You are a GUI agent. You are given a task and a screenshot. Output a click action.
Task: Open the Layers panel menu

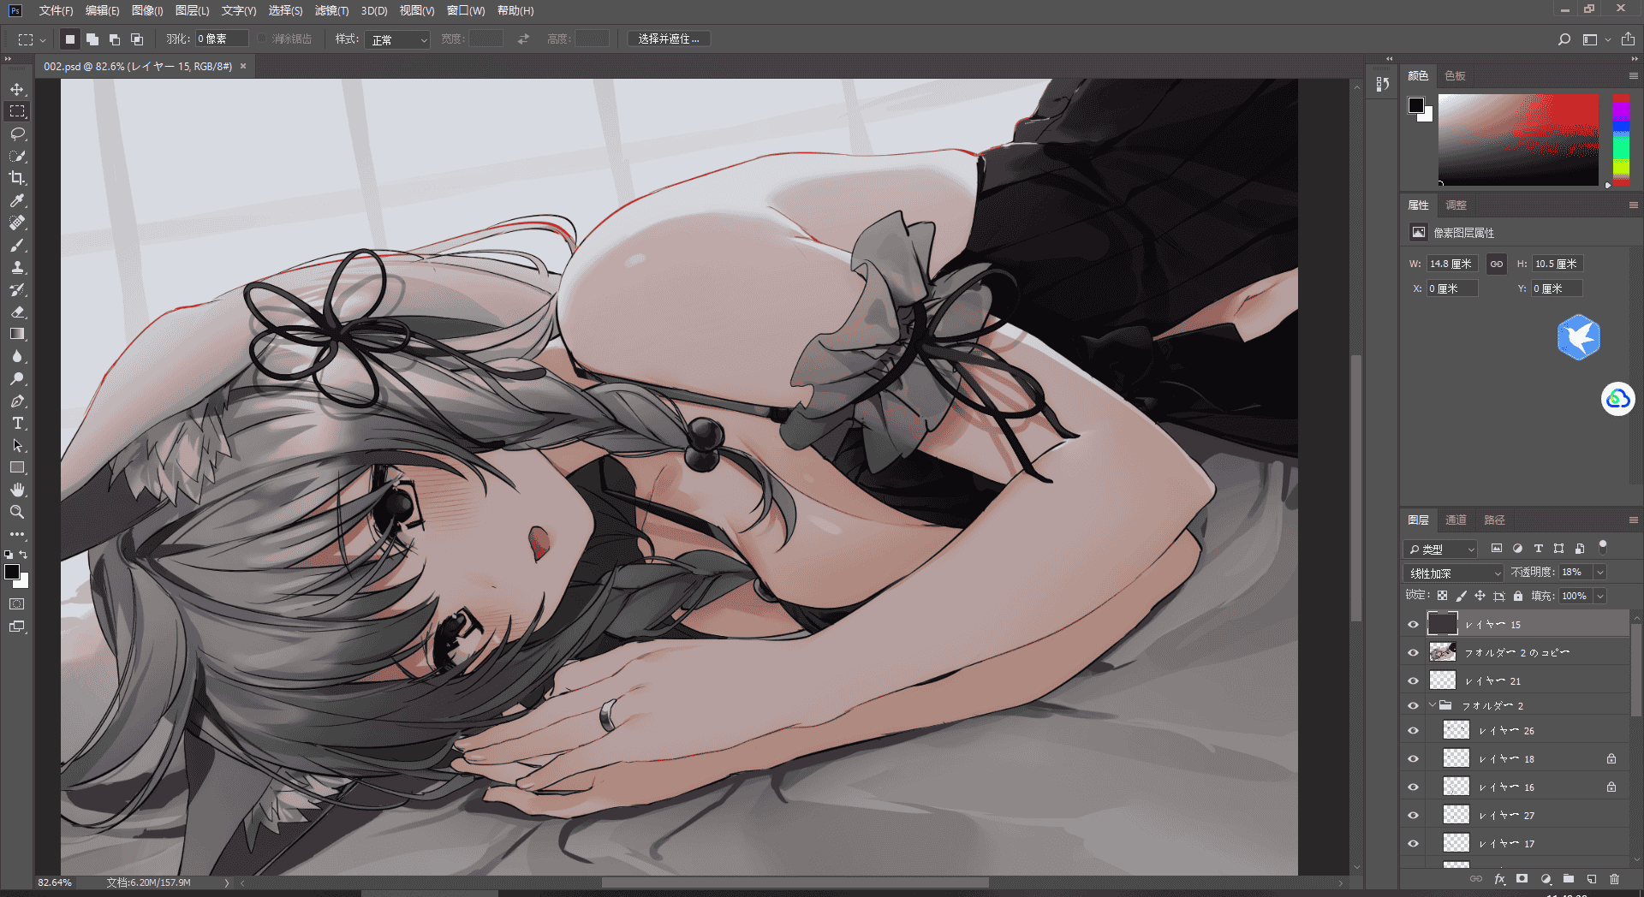1633,520
